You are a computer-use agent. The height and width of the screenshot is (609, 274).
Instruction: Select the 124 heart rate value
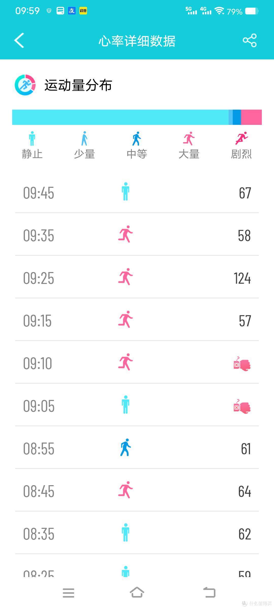click(x=242, y=278)
